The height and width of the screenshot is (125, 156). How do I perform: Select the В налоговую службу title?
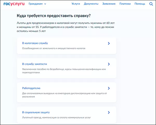click(x=35, y=43)
